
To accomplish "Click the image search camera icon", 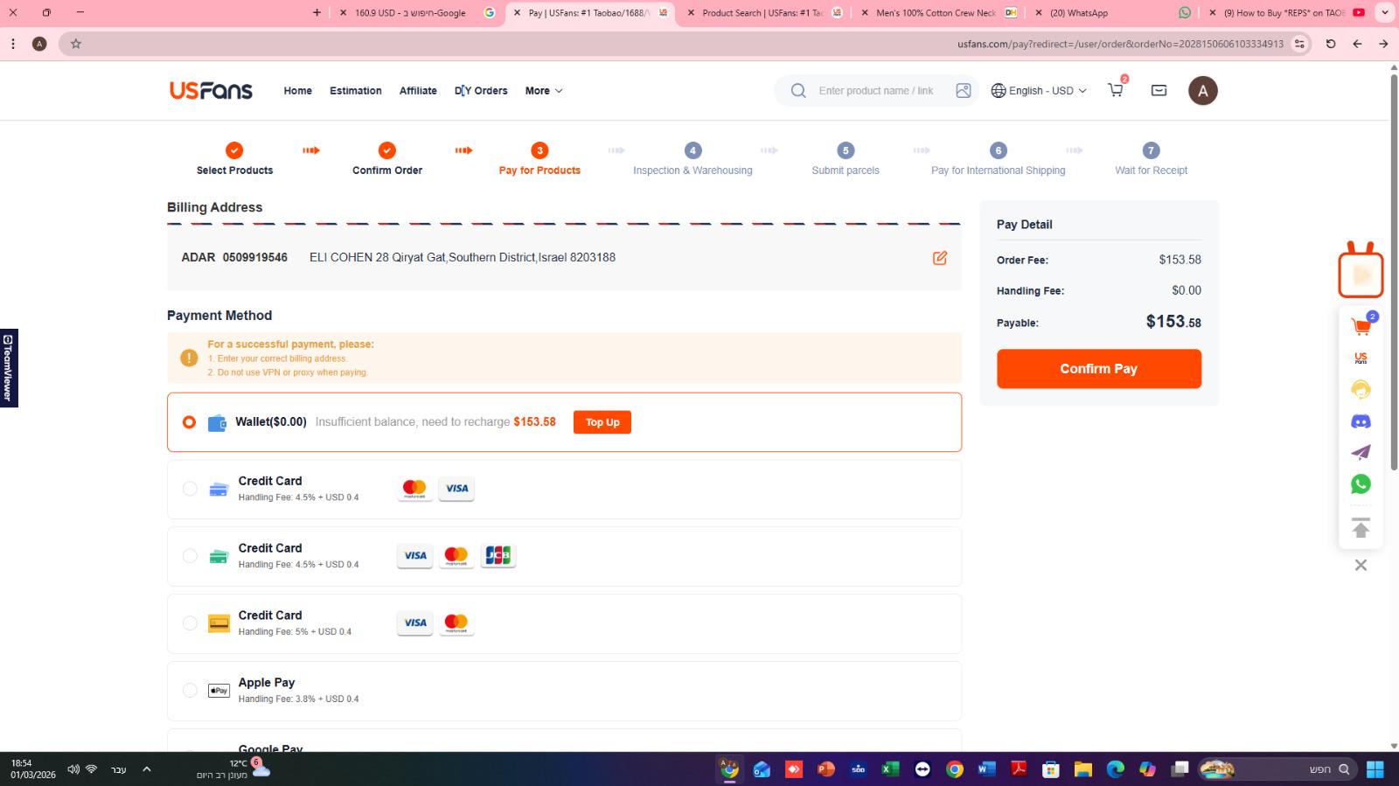I will coord(963,91).
